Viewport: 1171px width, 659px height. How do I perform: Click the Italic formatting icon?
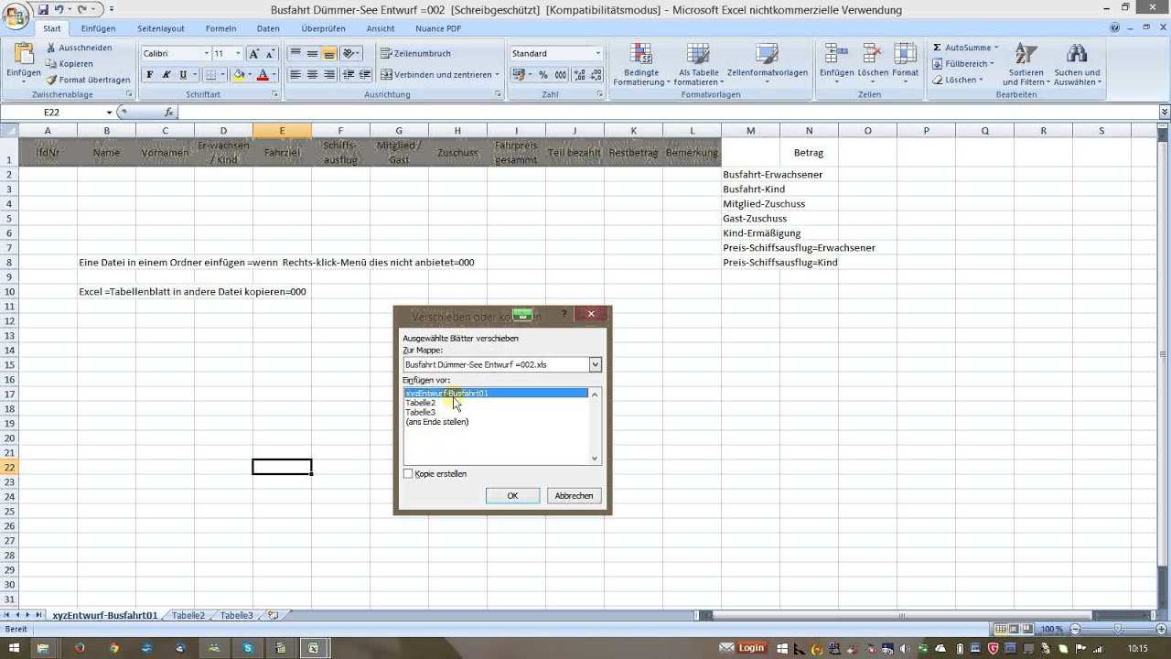(167, 75)
